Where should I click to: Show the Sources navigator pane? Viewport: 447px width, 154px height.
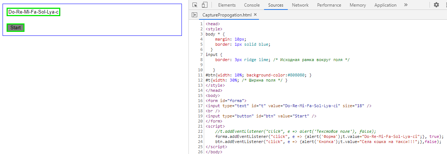point(195,15)
